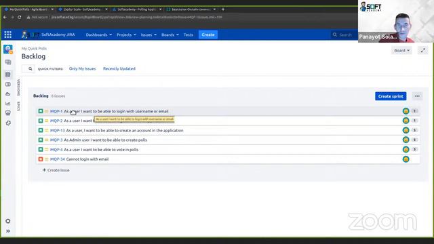Switch to the My Quick Polls Agile Board tab
Screen dimensions: 434x244
28,9
